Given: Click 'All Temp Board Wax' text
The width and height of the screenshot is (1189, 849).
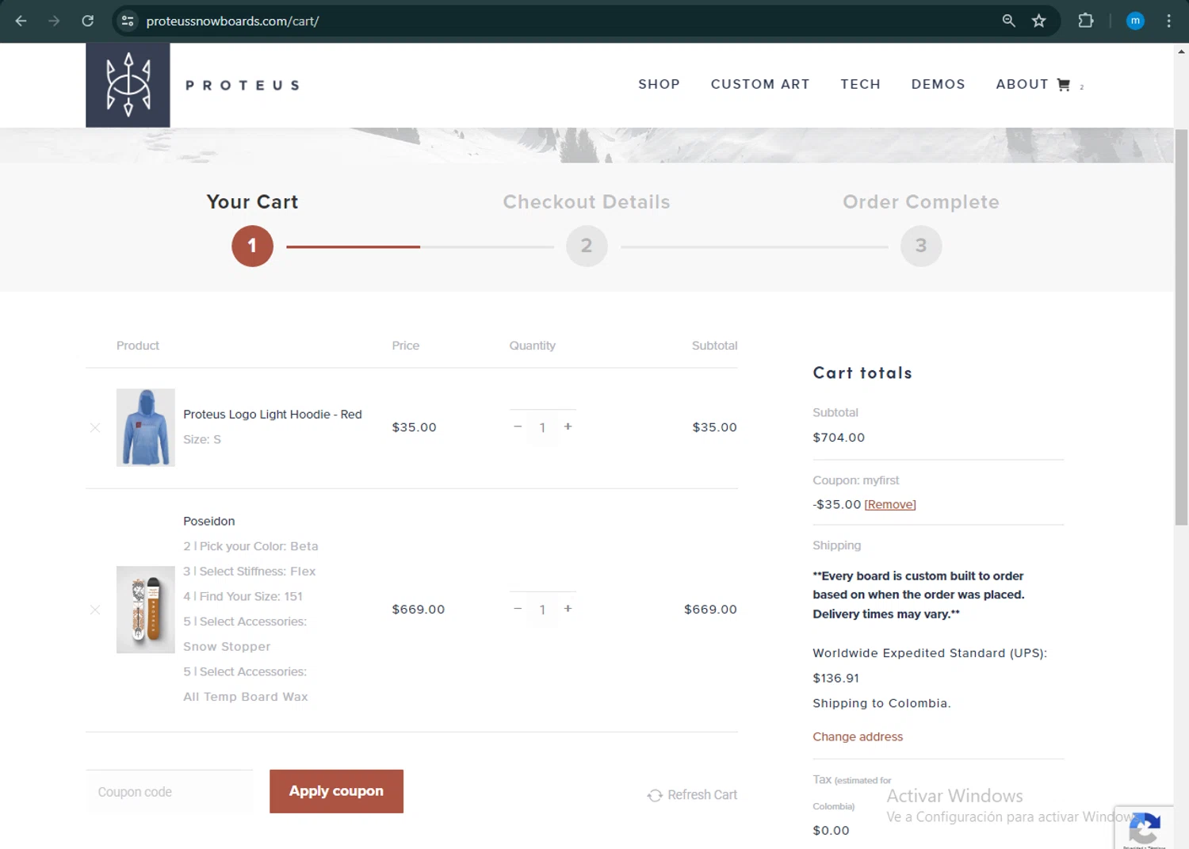Looking at the screenshot, I should pyautogui.click(x=246, y=697).
